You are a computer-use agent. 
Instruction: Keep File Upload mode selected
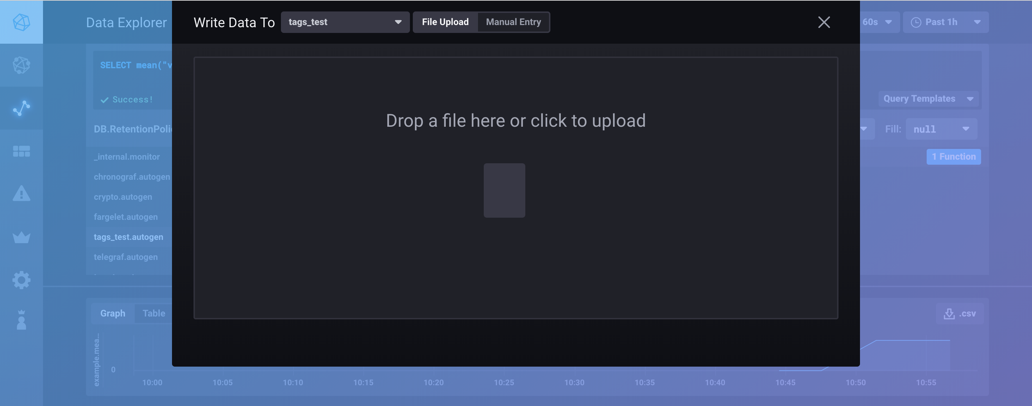pos(445,22)
